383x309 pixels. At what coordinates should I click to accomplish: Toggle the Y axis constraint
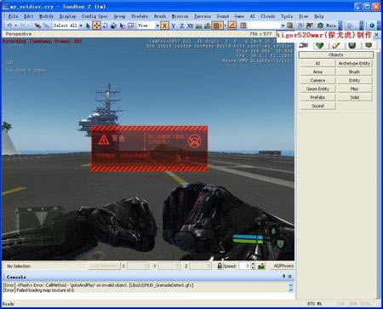(x=173, y=26)
